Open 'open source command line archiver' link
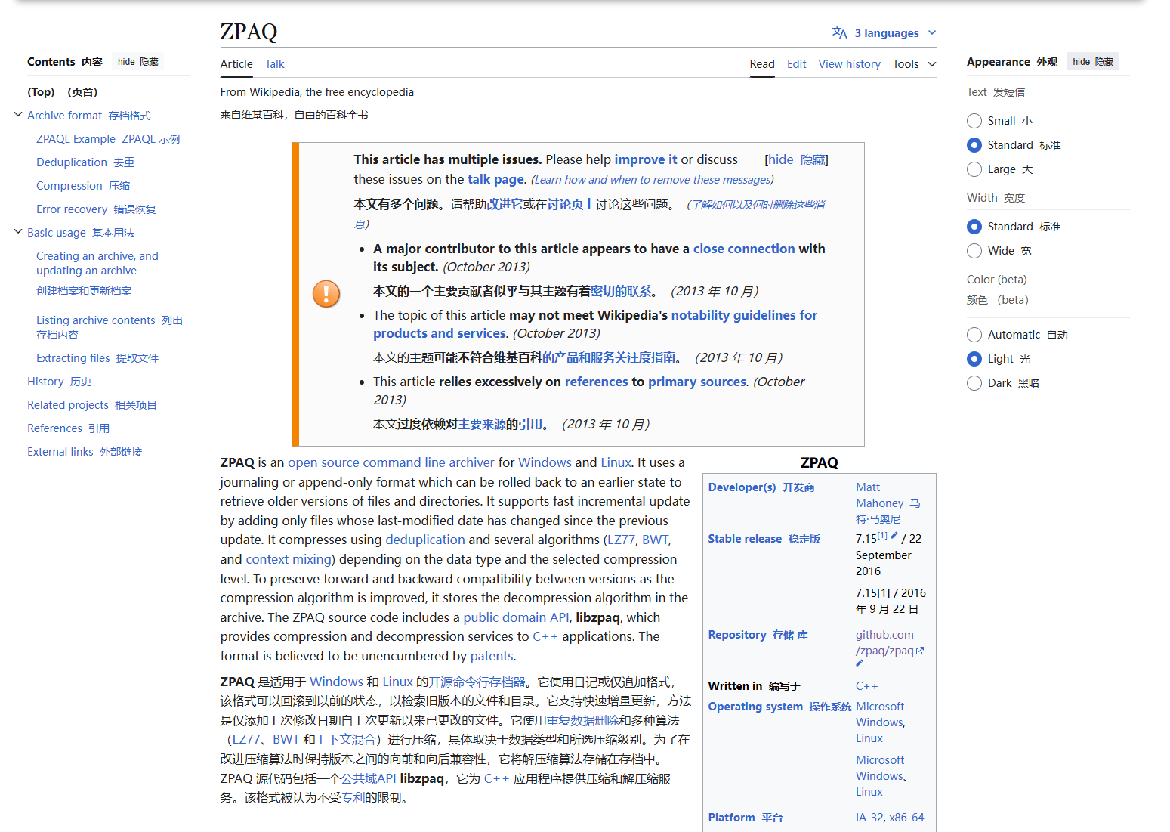 coord(391,462)
